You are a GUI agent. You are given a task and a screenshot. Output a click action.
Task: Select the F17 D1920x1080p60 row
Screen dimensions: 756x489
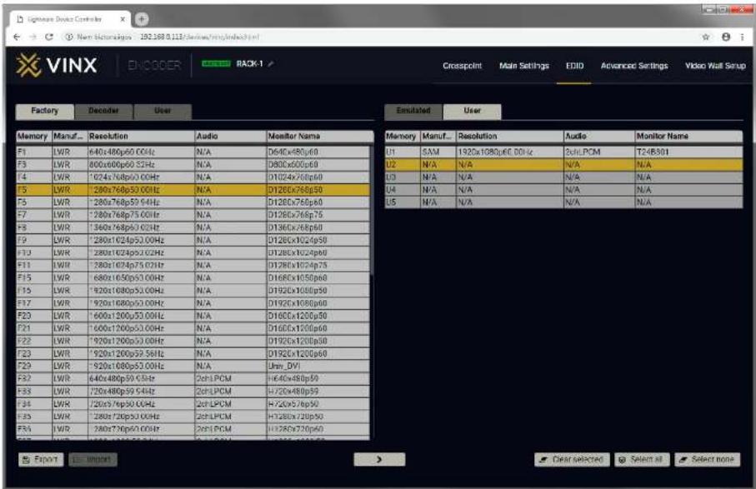(193, 303)
